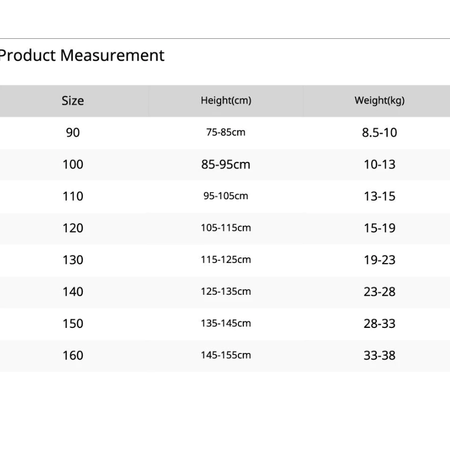Select size 120 row label
Screen dimensions: 450x450
[x=73, y=228]
